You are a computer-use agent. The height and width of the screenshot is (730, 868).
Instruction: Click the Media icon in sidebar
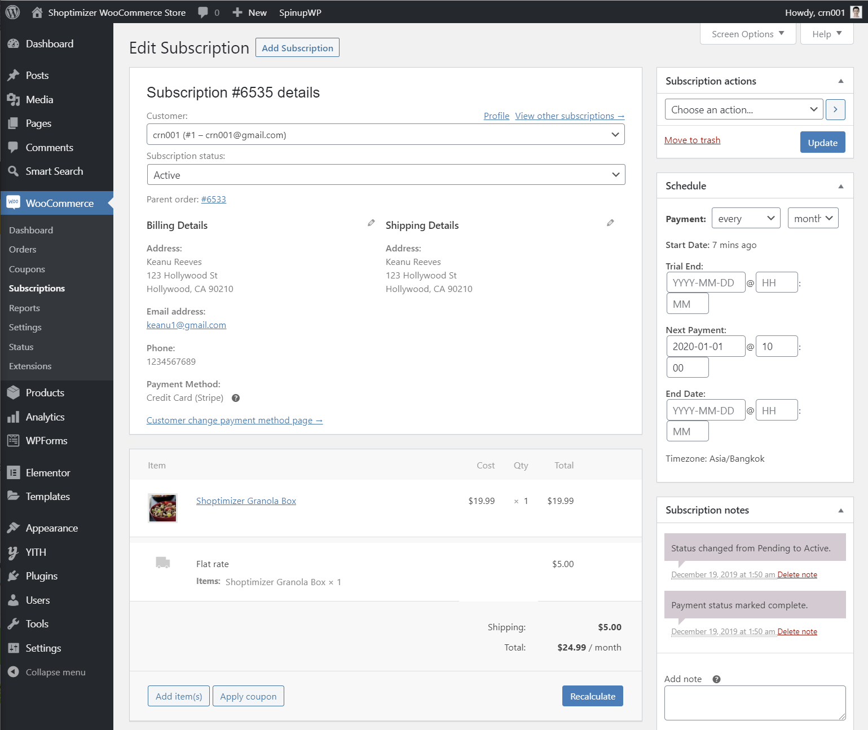coord(14,100)
